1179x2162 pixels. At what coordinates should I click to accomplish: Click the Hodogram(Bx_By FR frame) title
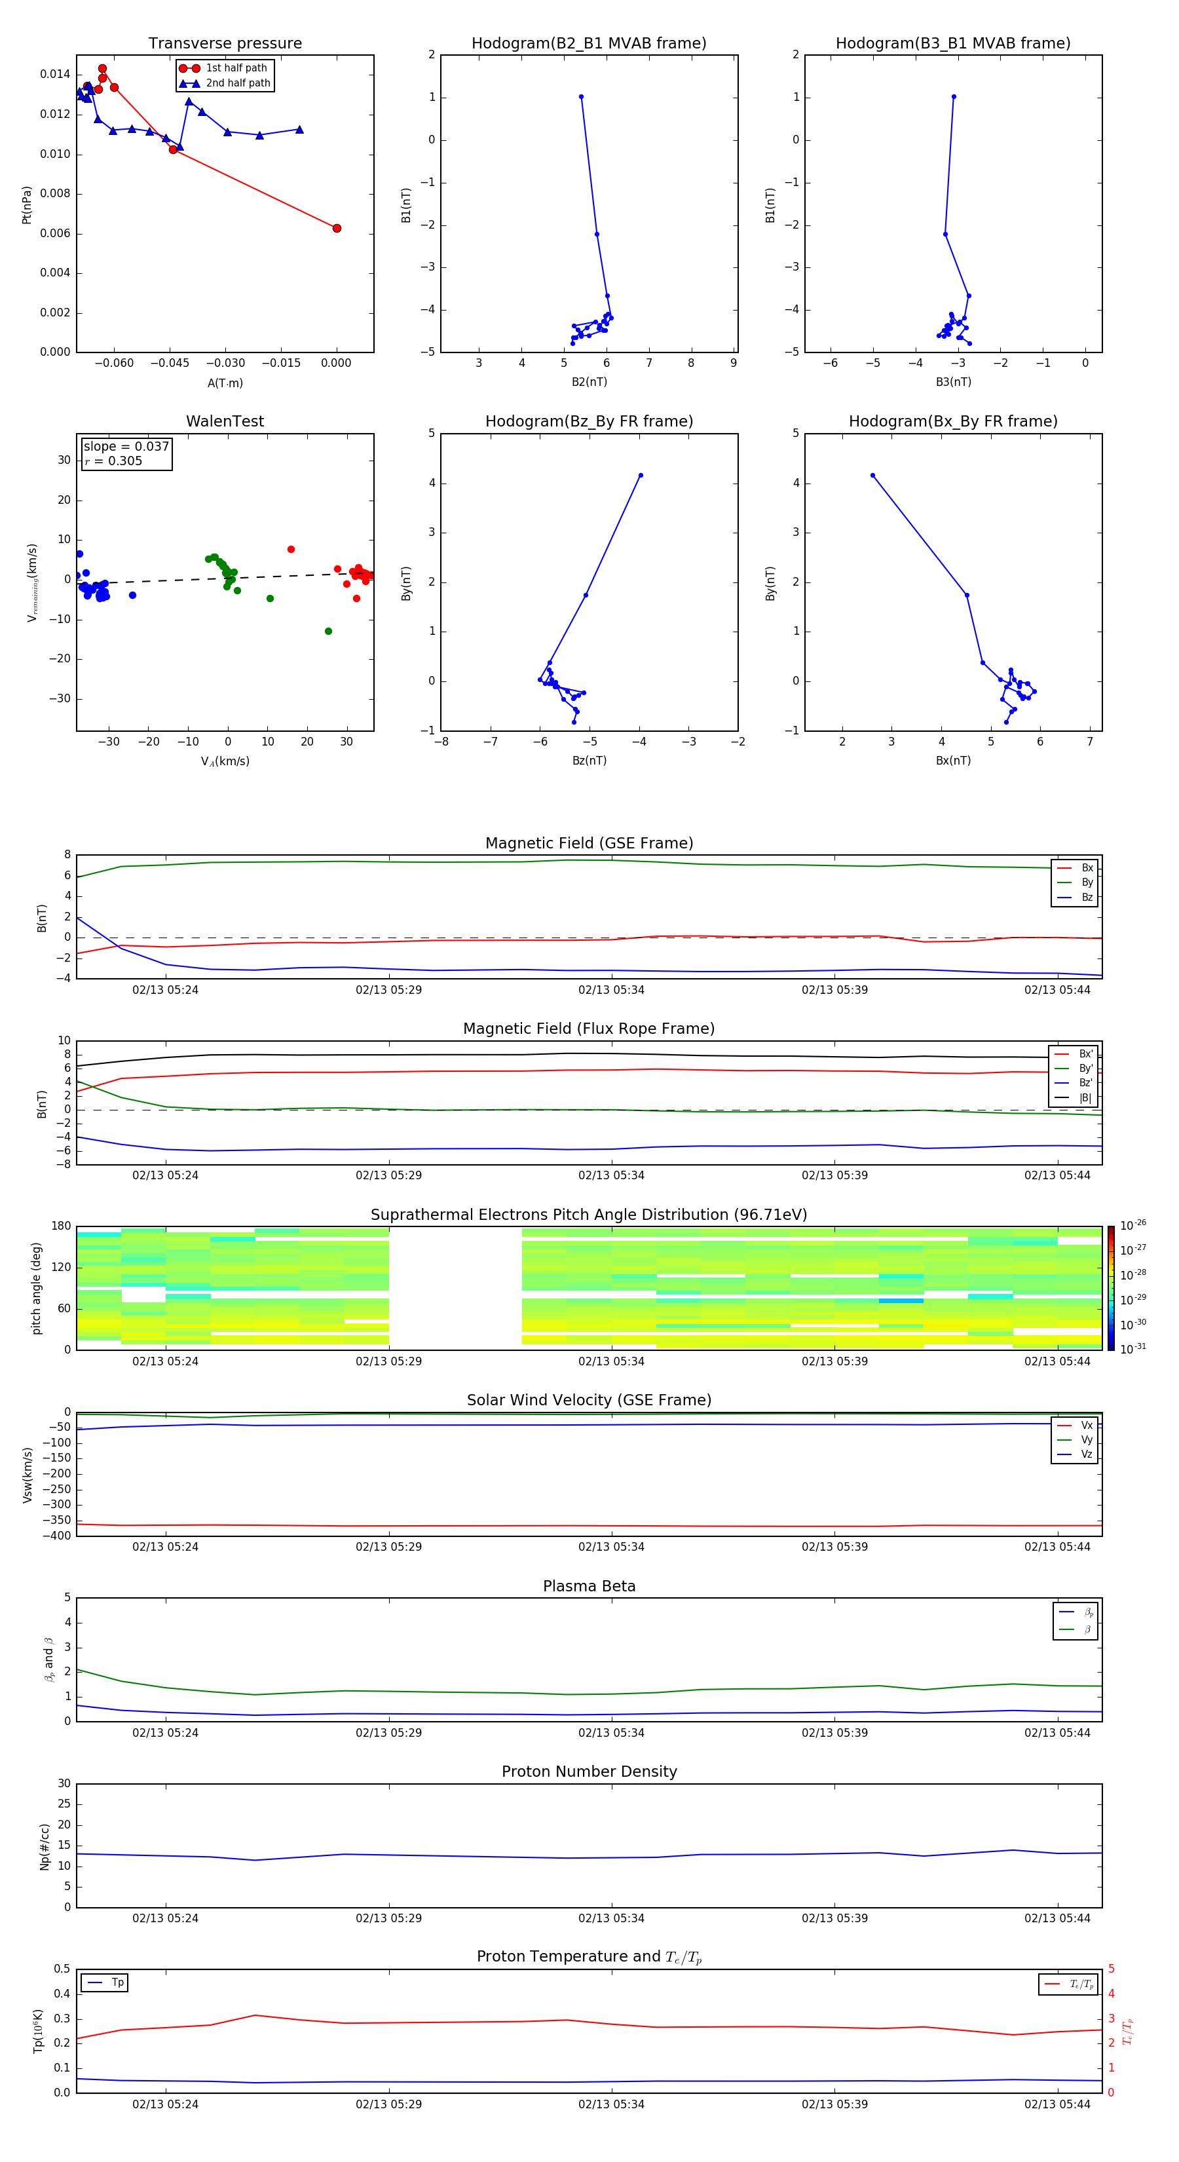pyautogui.click(x=953, y=421)
